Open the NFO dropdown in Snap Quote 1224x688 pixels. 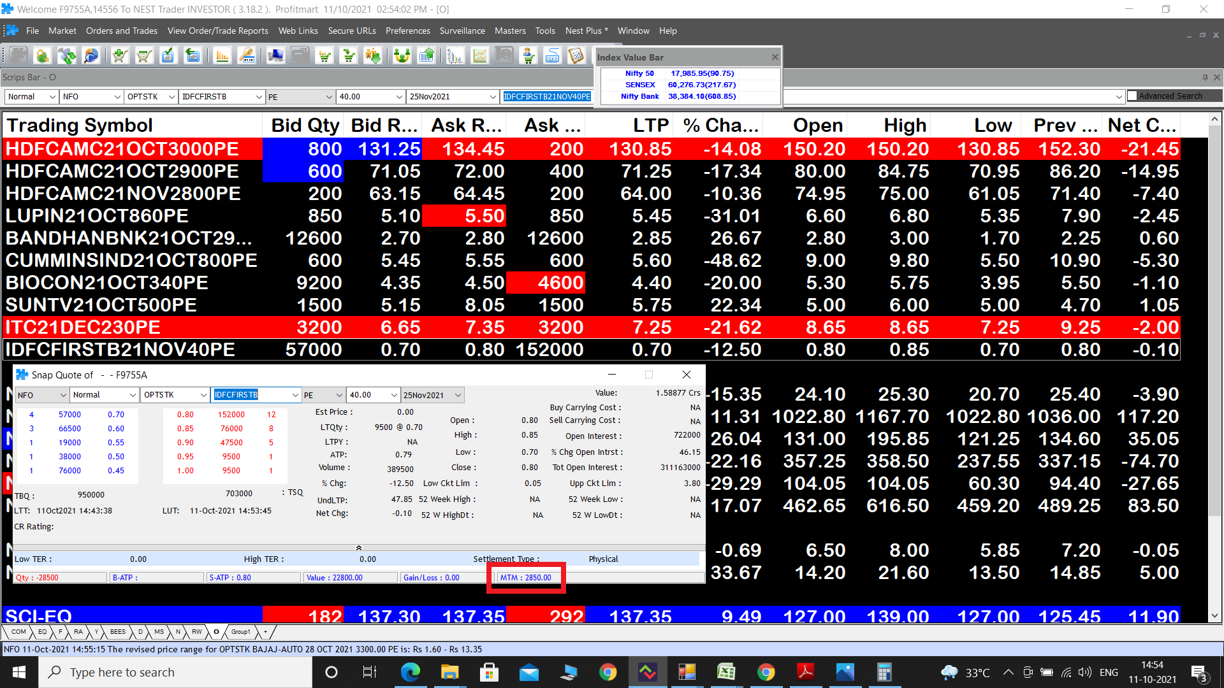click(x=41, y=395)
